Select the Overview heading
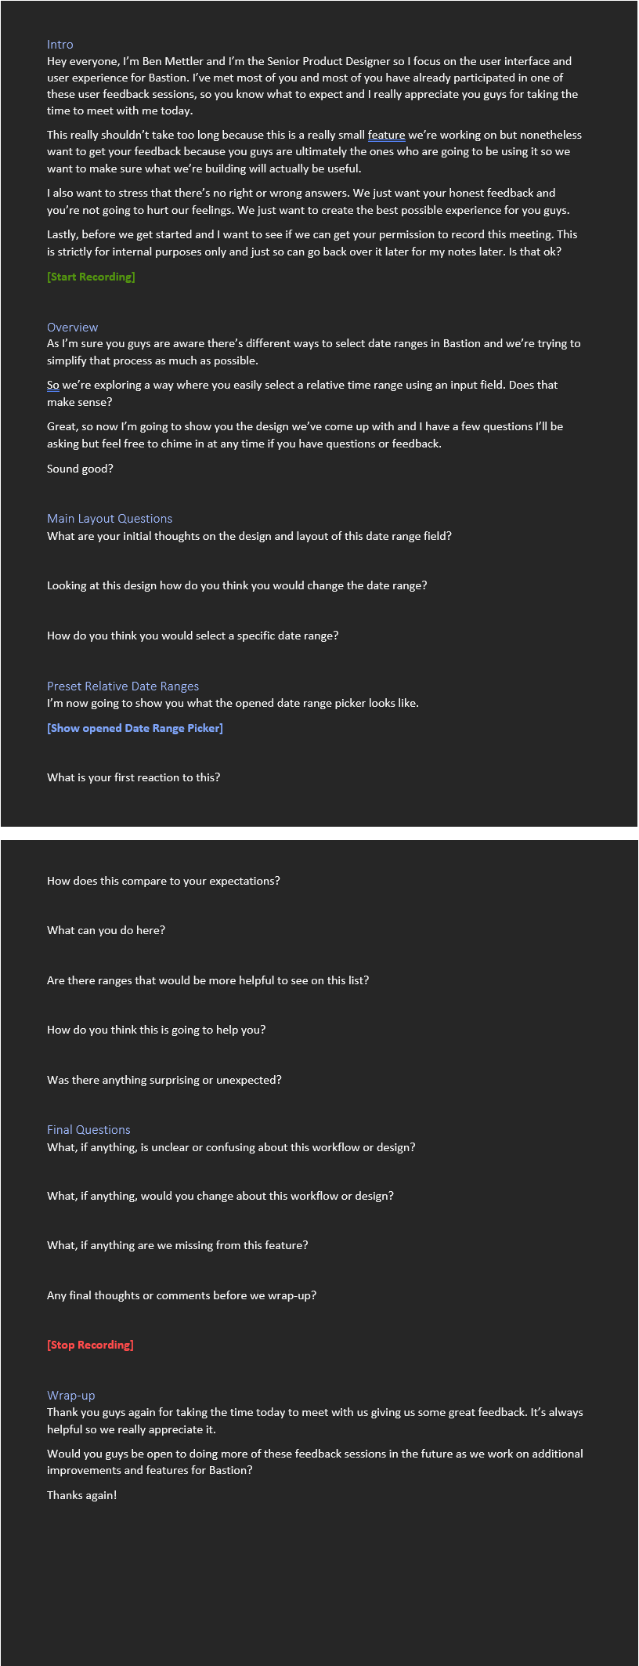 pos(72,328)
